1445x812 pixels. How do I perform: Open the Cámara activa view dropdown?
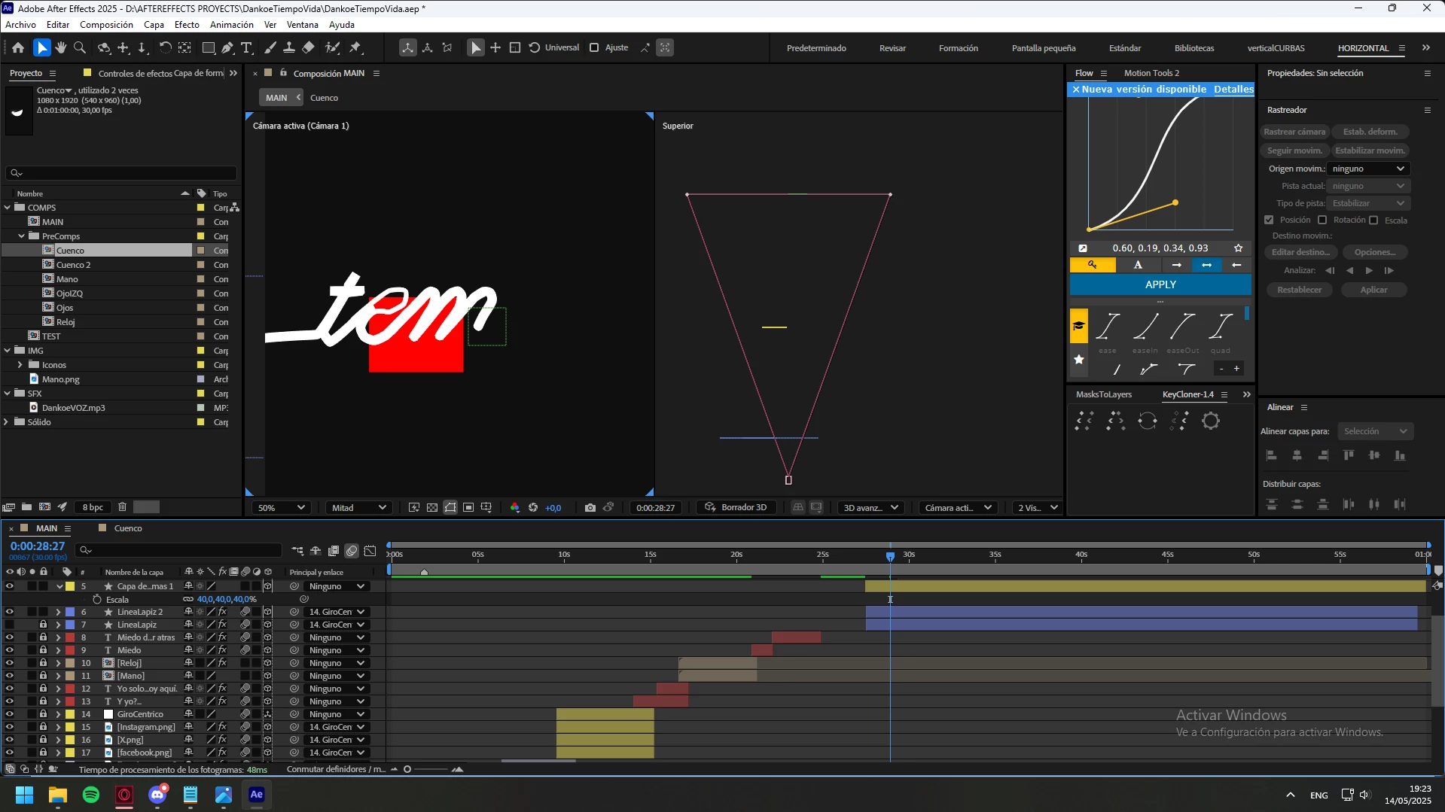click(x=958, y=508)
